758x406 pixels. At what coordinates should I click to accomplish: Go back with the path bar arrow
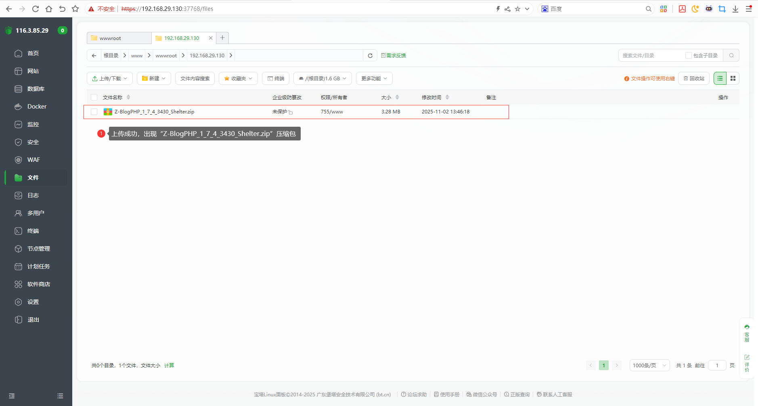[94, 55]
